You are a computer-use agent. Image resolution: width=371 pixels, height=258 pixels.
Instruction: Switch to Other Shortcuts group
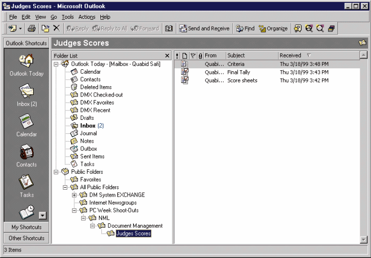click(26, 238)
